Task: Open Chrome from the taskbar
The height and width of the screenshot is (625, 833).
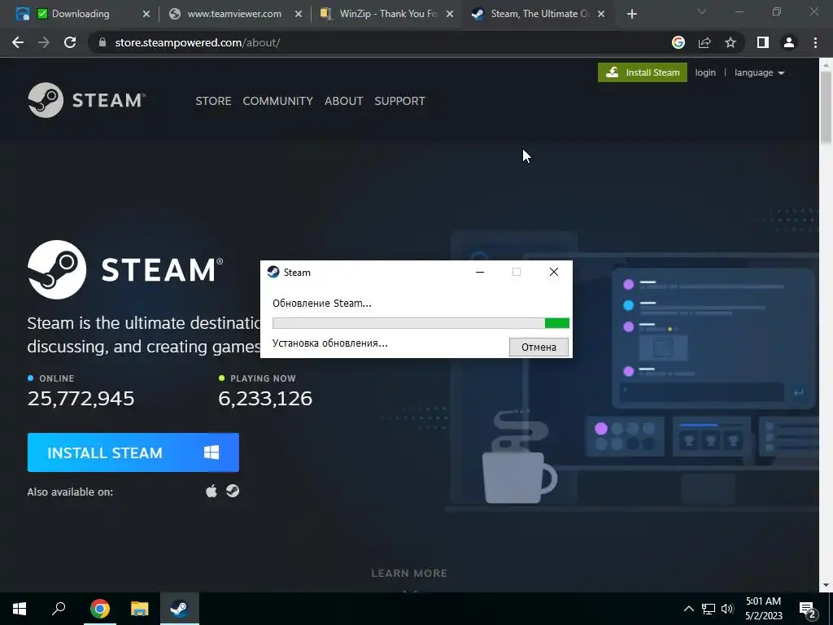Action: (x=99, y=609)
